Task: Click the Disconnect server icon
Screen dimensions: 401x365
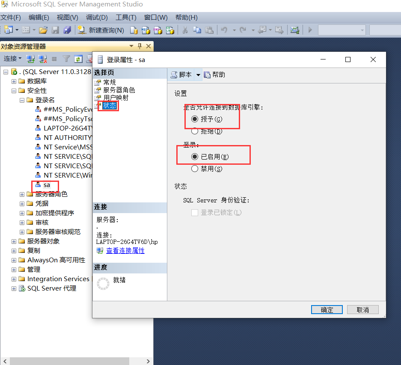Action: (x=42, y=59)
